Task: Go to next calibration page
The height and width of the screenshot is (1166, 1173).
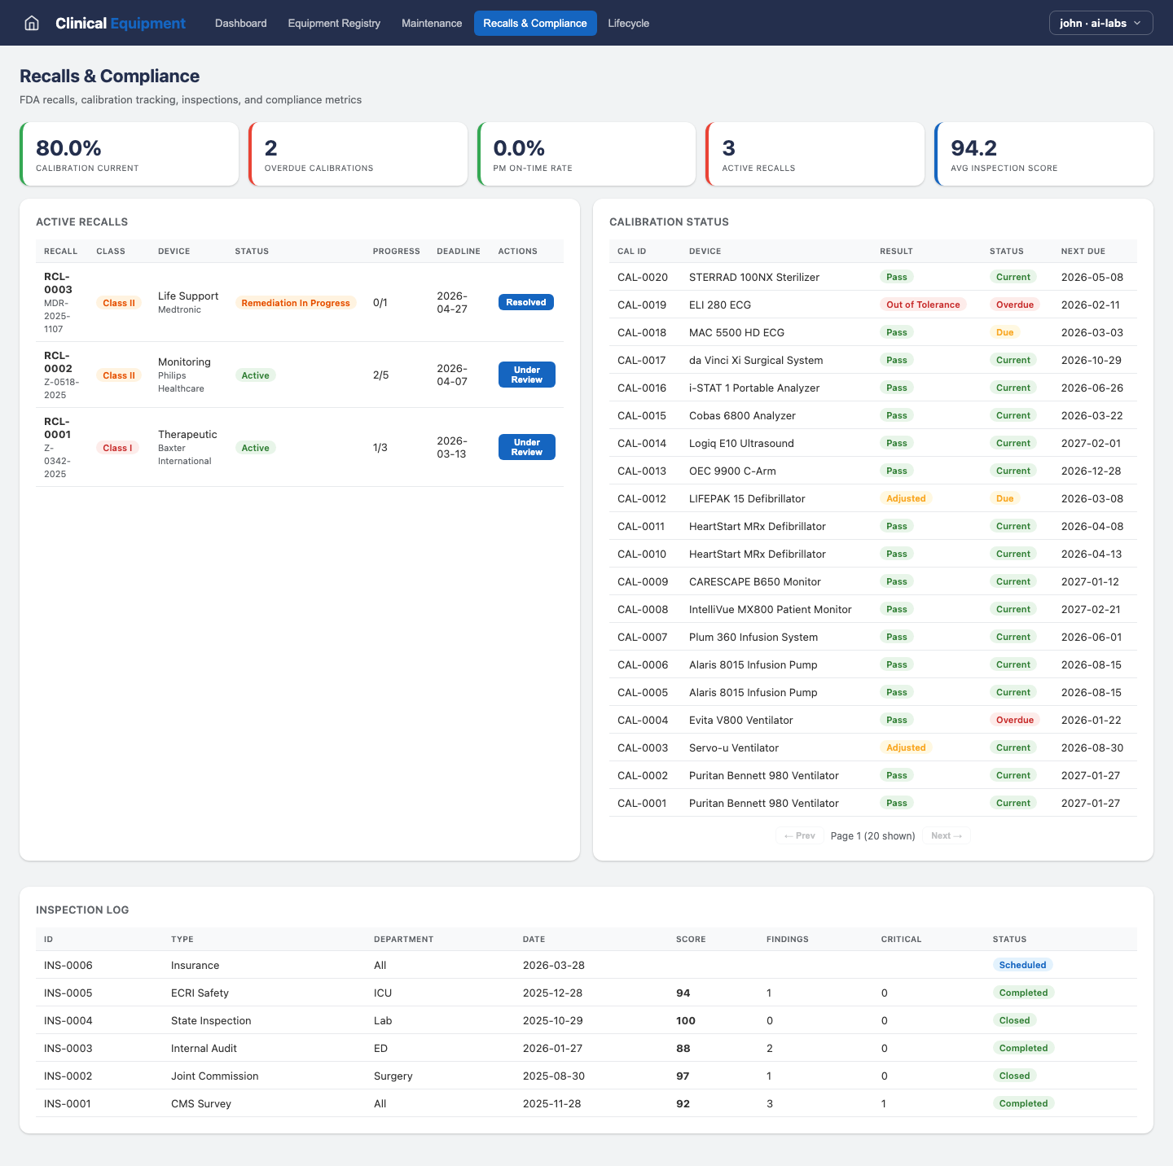Action: pyautogui.click(x=946, y=835)
